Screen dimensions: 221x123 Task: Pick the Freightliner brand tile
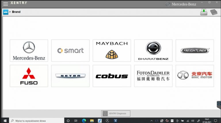pyautogui.click(x=195, y=51)
